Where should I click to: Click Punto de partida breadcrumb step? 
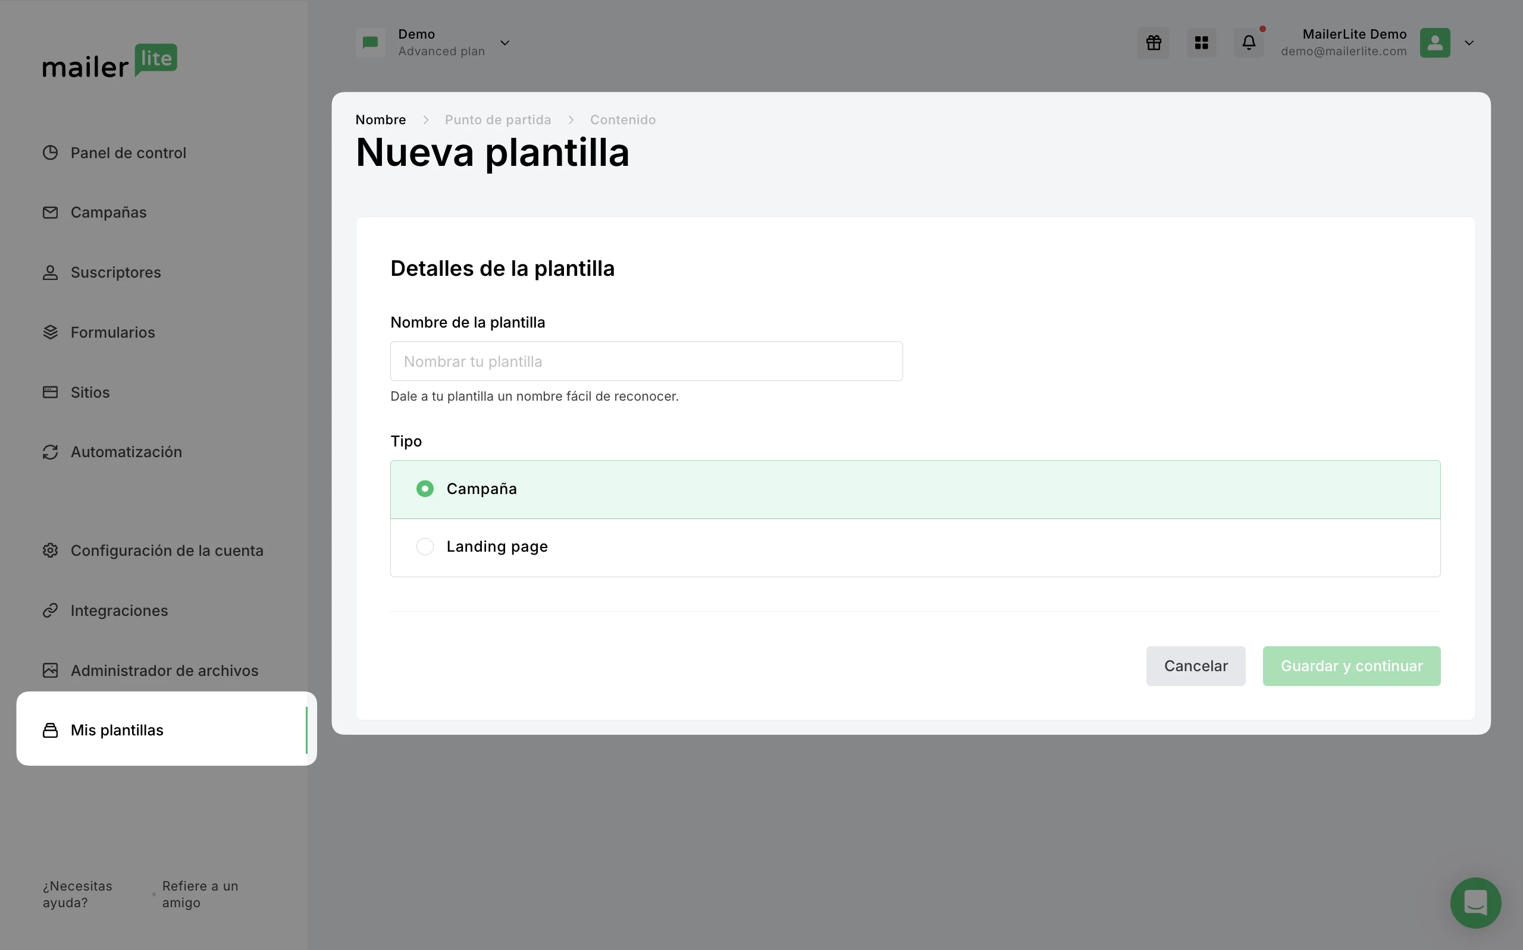pyautogui.click(x=497, y=119)
